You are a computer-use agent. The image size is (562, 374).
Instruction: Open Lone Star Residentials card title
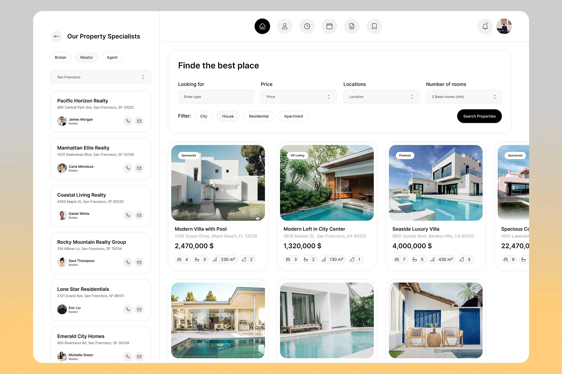[83, 289]
